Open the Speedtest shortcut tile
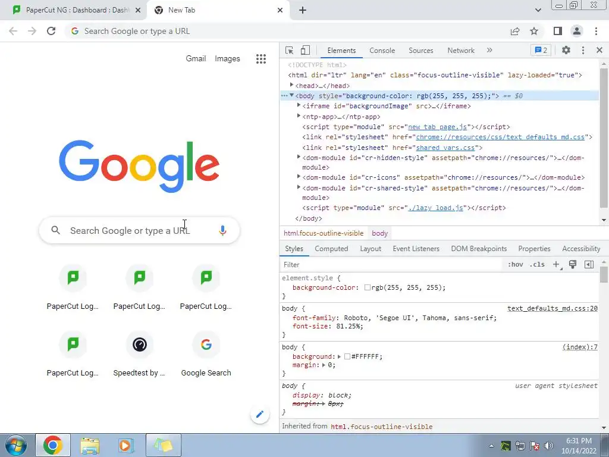Screen dimensions: 609x457 click(x=139, y=355)
